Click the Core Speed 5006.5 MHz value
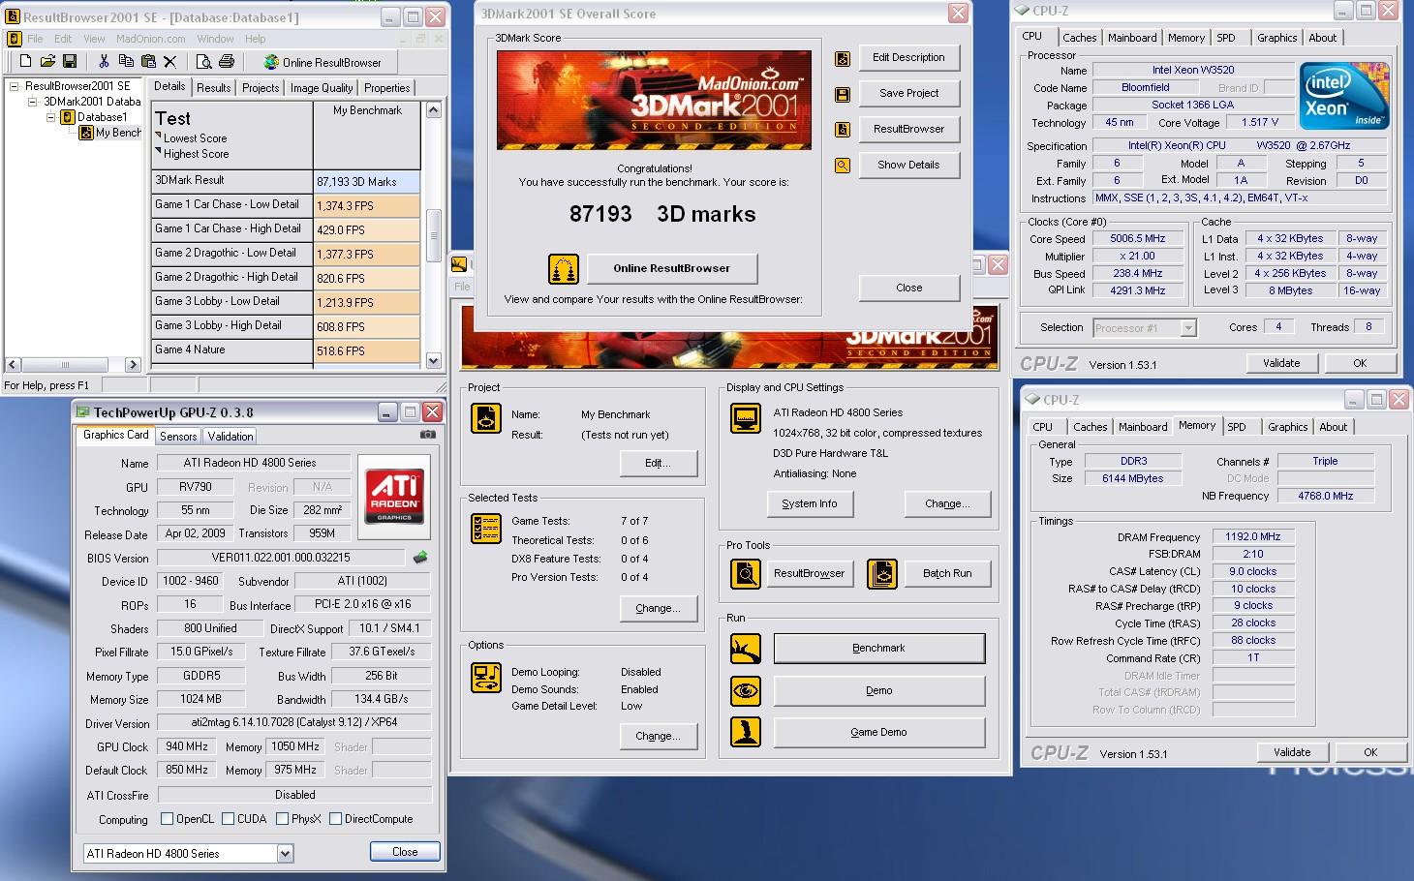Image resolution: width=1414 pixels, height=881 pixels. pyautogui.click(x=1138, y=239)
